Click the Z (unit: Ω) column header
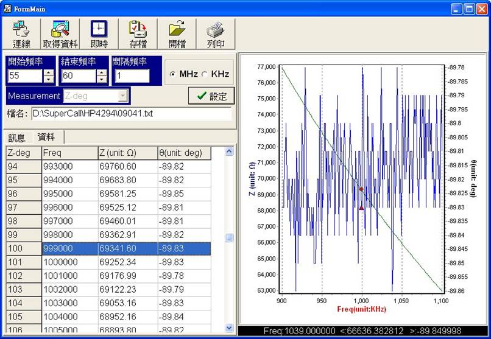The image size is (491, 339). (128, 153)
